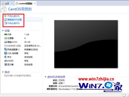Open edit virtual machine settings icon
This screenshot has width=129, height=97.
click(5, 19)
